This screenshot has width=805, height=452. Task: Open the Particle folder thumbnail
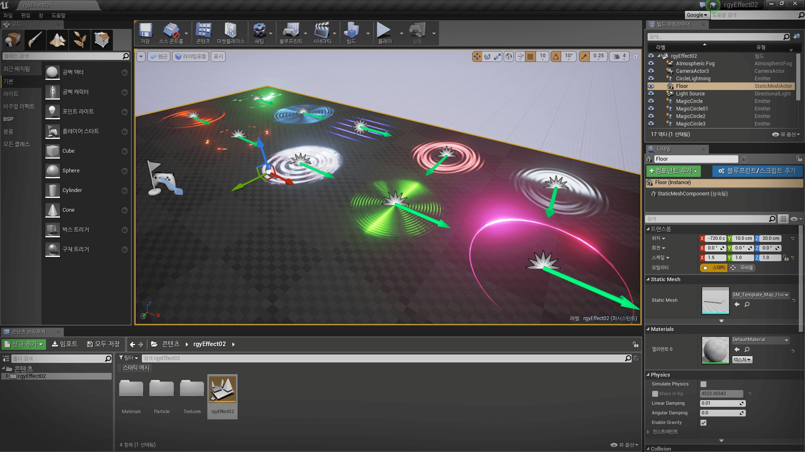(161, 389)
